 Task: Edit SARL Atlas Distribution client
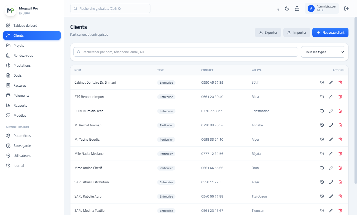click(331, 182)
